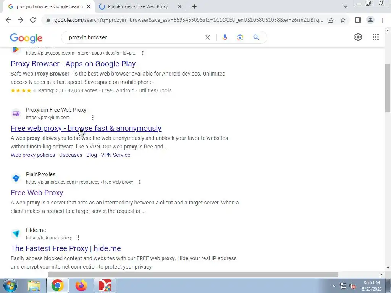Open the Chrome profile avatar menu
This screenshot has width=391, height=293.
tap(370, 20)
